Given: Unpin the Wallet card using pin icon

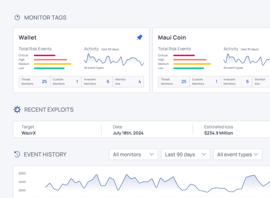Looking at the screenshot, I should coord(139,38).
